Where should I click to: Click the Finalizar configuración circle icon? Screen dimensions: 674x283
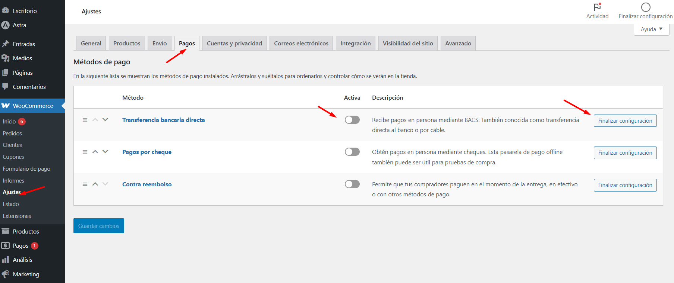point(646,7)
